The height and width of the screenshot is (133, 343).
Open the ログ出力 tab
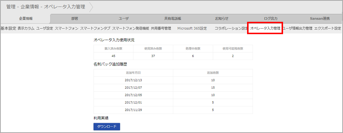(x=271, y=19)
